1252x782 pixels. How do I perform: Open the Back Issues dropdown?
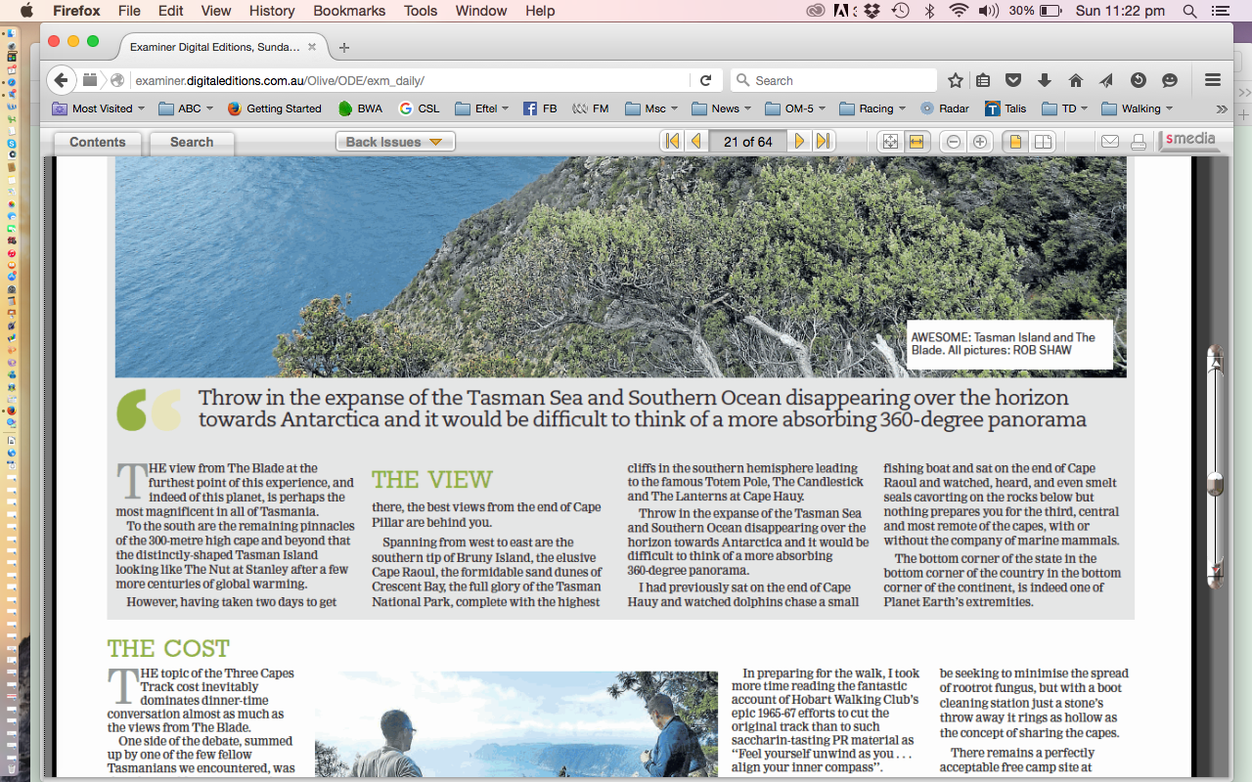point(395,142)
